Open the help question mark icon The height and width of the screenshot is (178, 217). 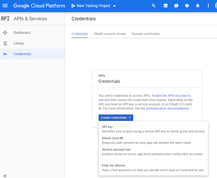tap(187, 5)
